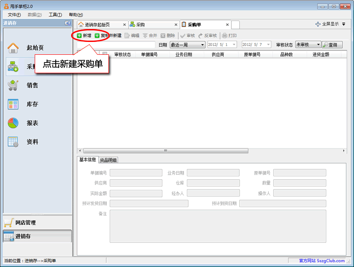This screenshot has width=354, height=267.
Task: Click the search text field left of 日期
Action: [116, 44]
